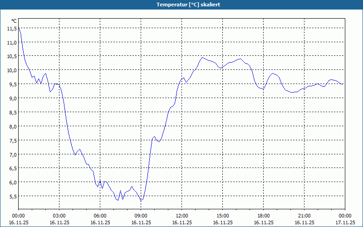Image resolution: width=363 pixels, height=227 pixels.
Task: Click the 11,0 y-axis label
Action: (x=12, y=42)
